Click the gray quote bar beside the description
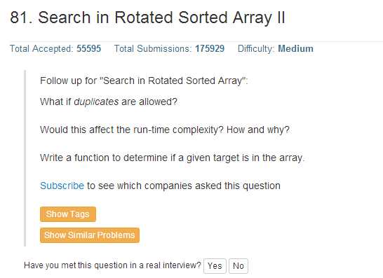Image resolution: width=383 pixels, height=278 pixels. coord(25,158)
